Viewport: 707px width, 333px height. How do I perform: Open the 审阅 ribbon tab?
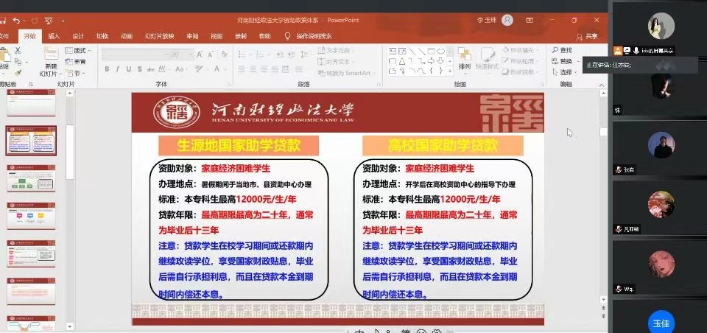pos(192,37)
